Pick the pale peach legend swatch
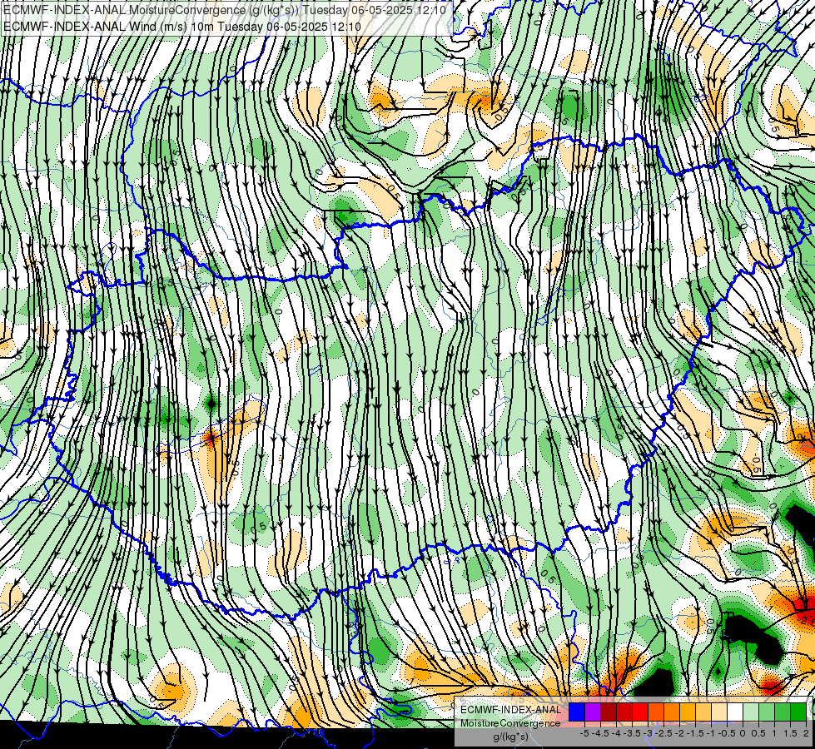Viewport: 815px width, 749px height. tap(719, 712)
